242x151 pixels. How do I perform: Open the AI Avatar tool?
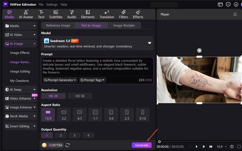(26, 14)
